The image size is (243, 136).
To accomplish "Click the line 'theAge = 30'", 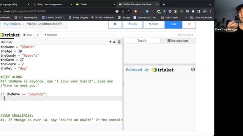I will click(11, 51).
